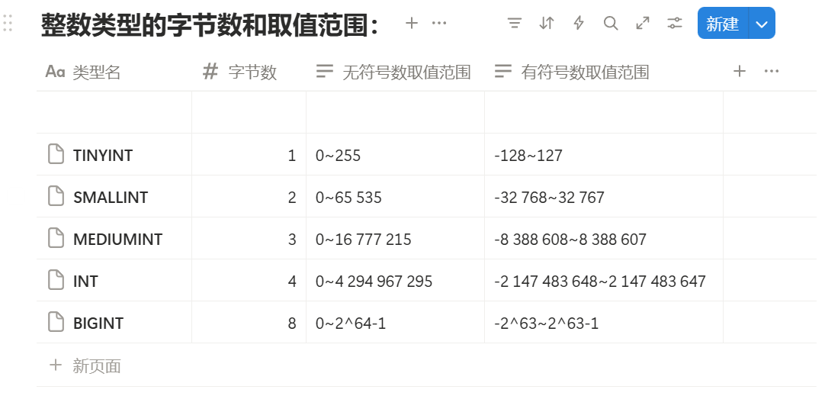Viewport: 825px width, 396px height.
Task: Select the byte count cell of TINYINT
Action: pyautogui.click(x=249, y=154)
